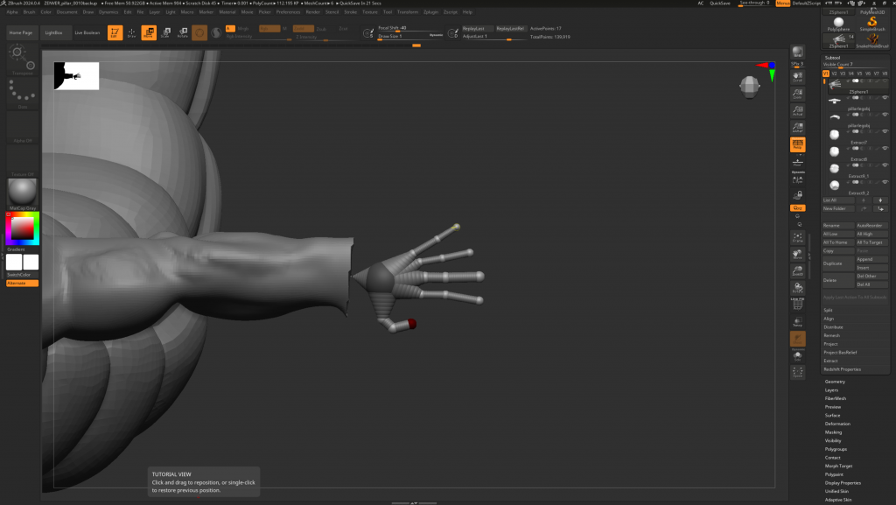This screenshot has width=896, height=505.
Task: Click the Append button
Action: coord(872,259)
